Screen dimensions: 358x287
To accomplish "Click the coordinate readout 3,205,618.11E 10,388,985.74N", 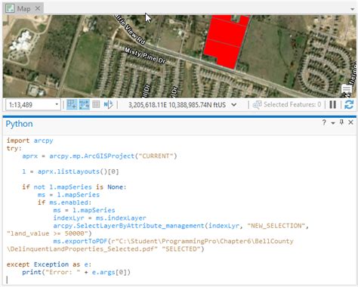I will tap(177, 105).
